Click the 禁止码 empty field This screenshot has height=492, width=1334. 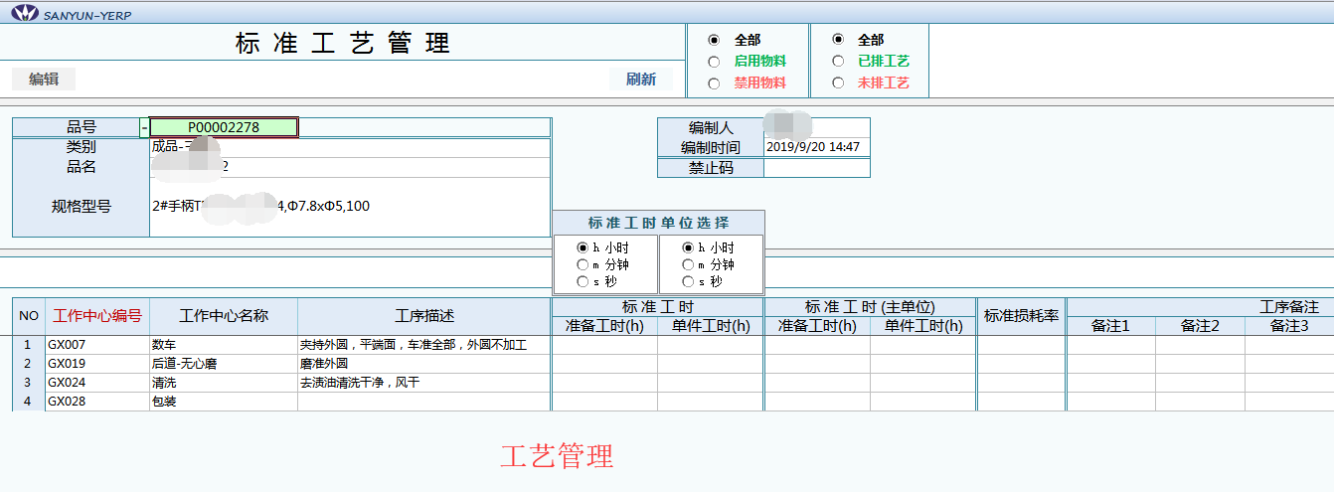click(816, 168)
